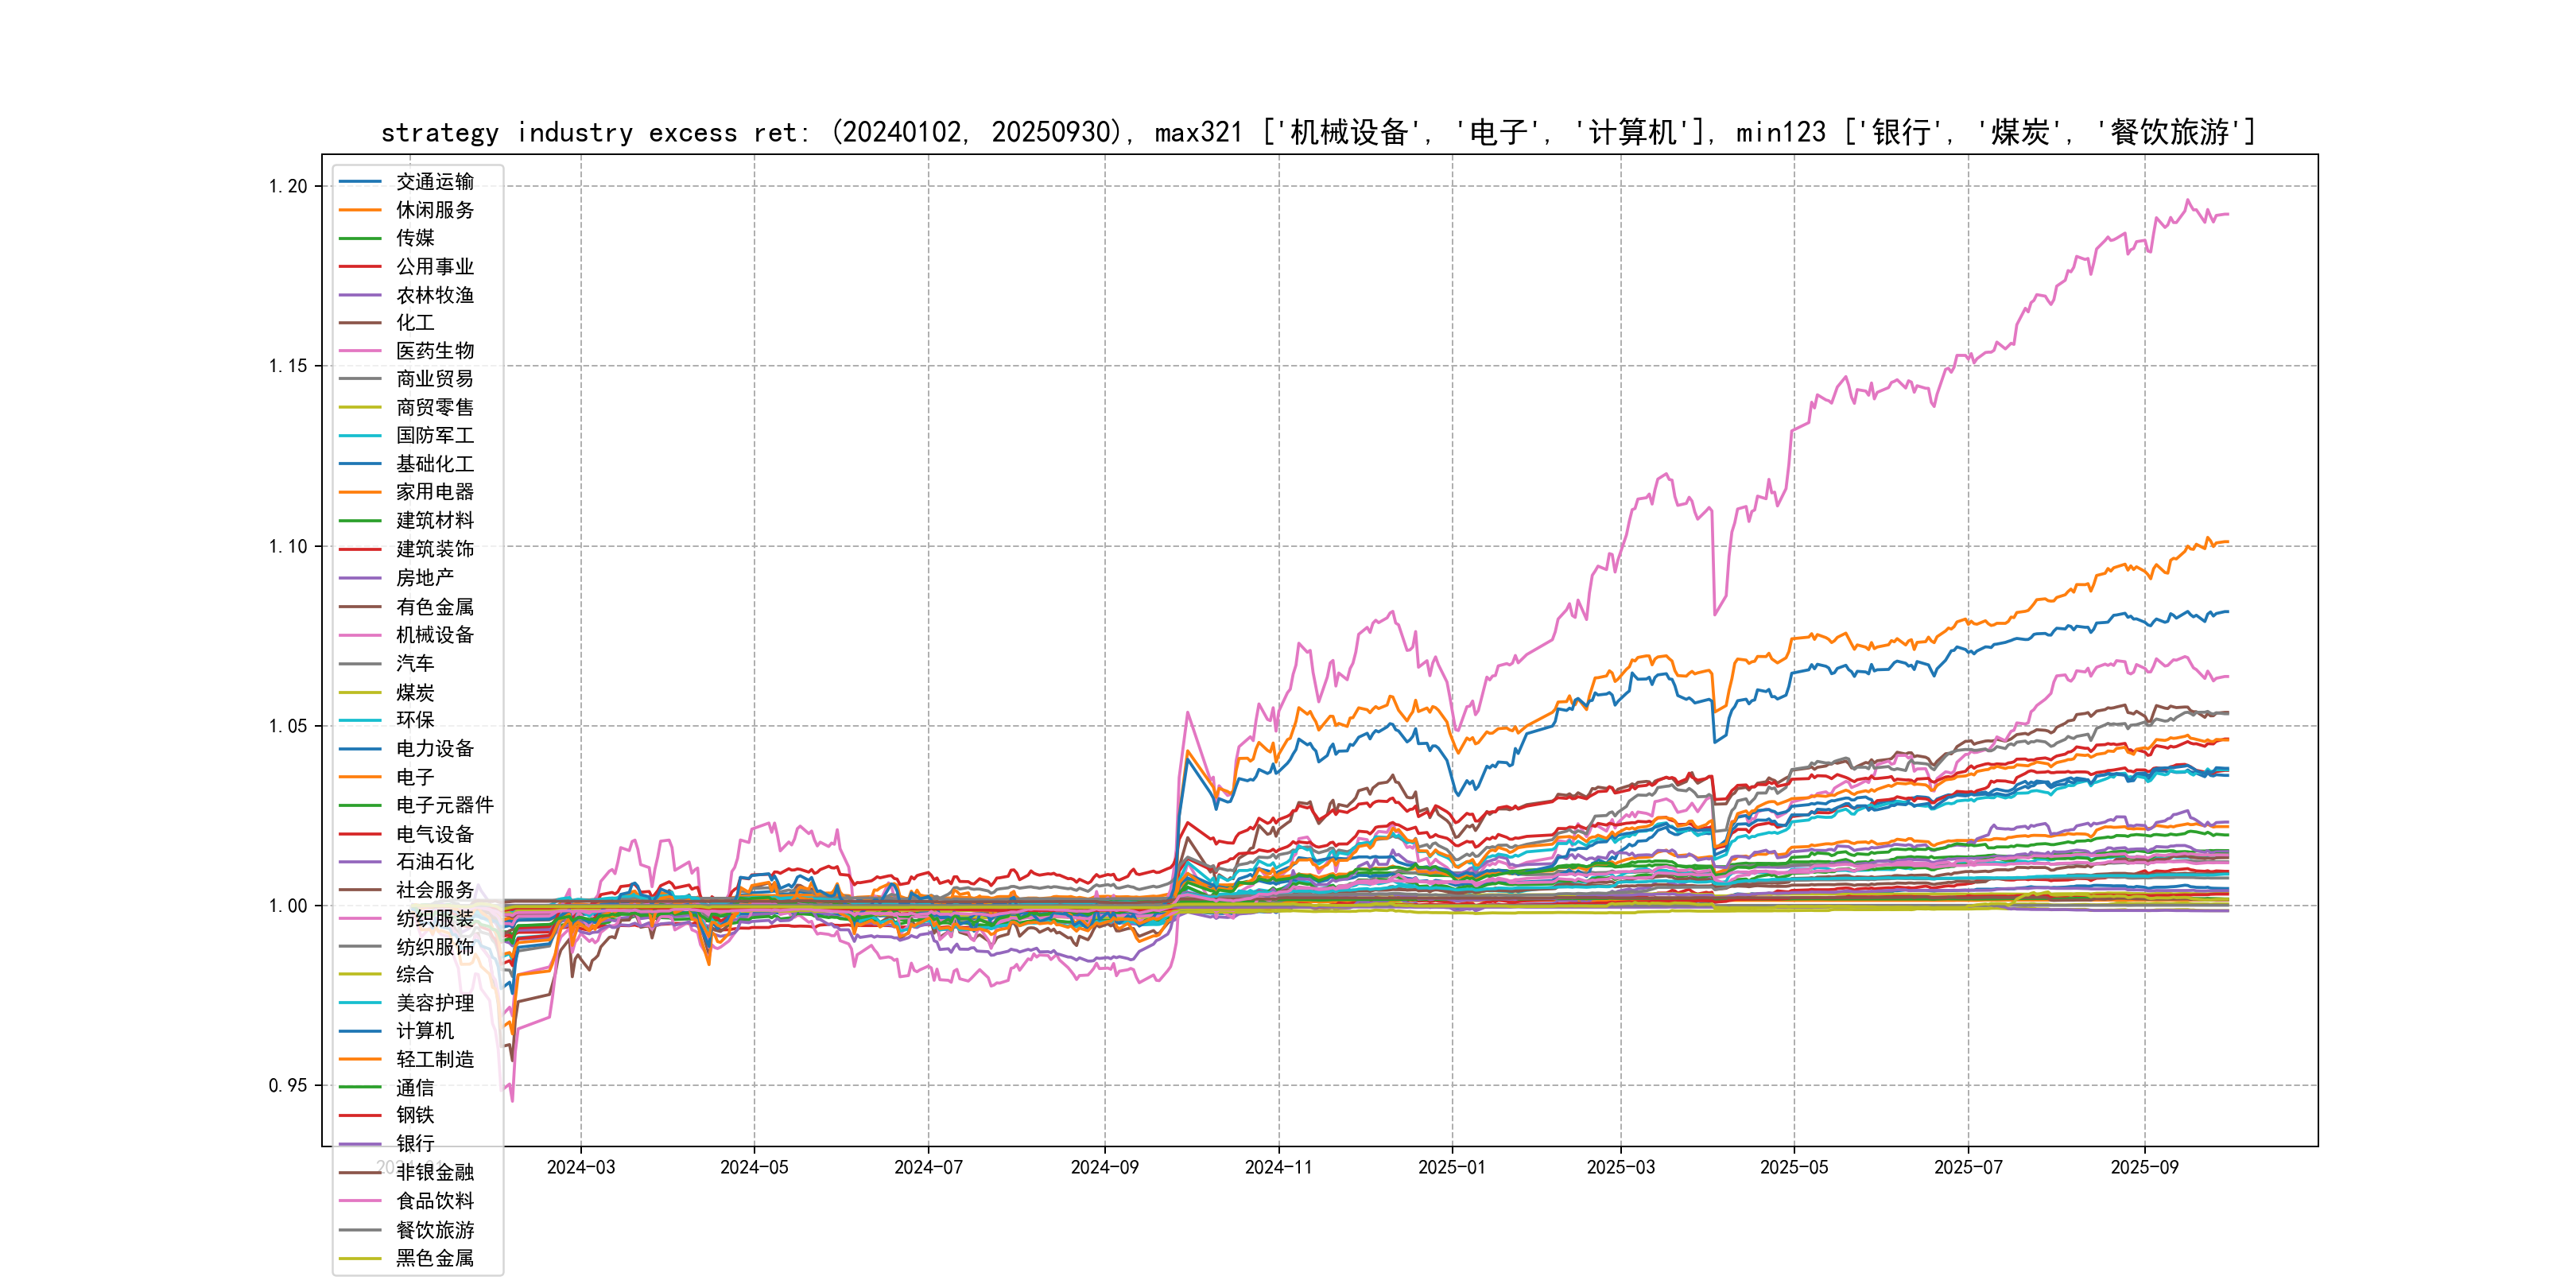
Task: Click the 煤炭 legend entry
Action: [414, 692]
